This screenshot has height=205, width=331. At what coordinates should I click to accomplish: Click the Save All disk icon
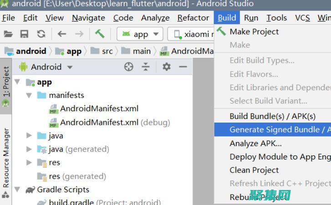[x=25, y=34]
